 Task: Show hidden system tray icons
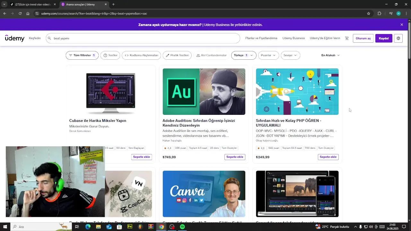pos(355,227)
